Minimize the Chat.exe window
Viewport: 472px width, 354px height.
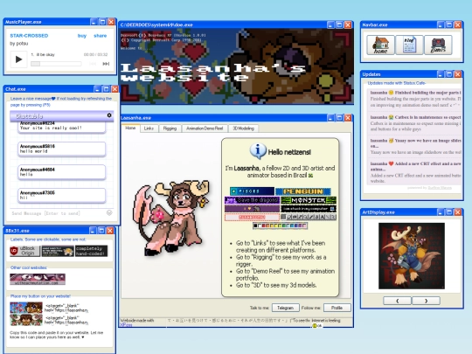pyautogui.click(x=97, y=89)
